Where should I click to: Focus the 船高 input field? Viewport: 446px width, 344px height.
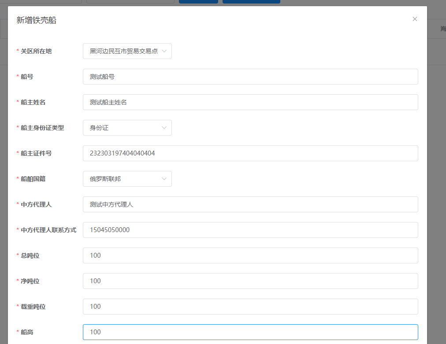[250, 332]
